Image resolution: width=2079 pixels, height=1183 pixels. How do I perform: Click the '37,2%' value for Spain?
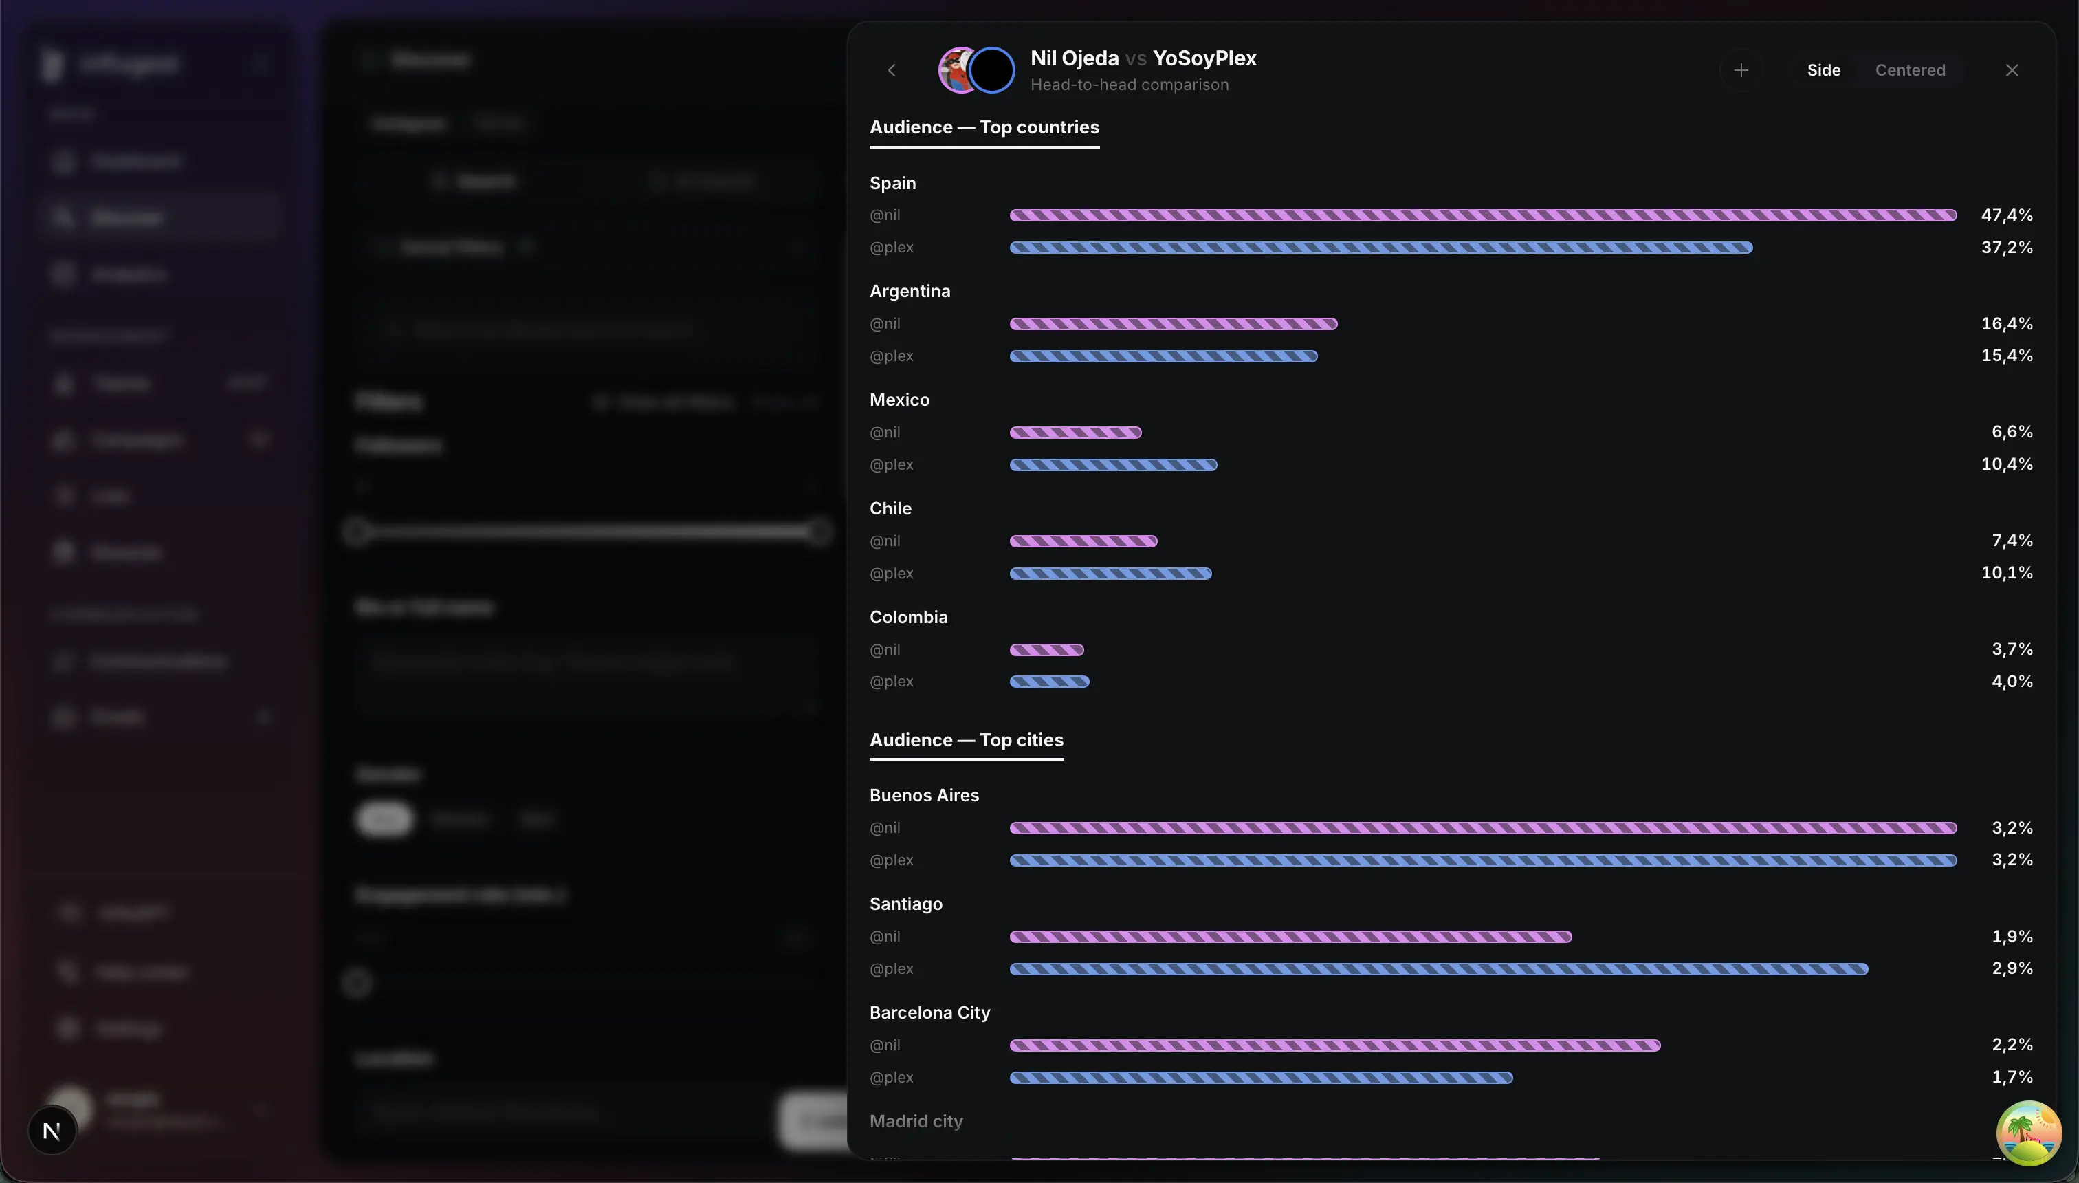[2007, 248]
